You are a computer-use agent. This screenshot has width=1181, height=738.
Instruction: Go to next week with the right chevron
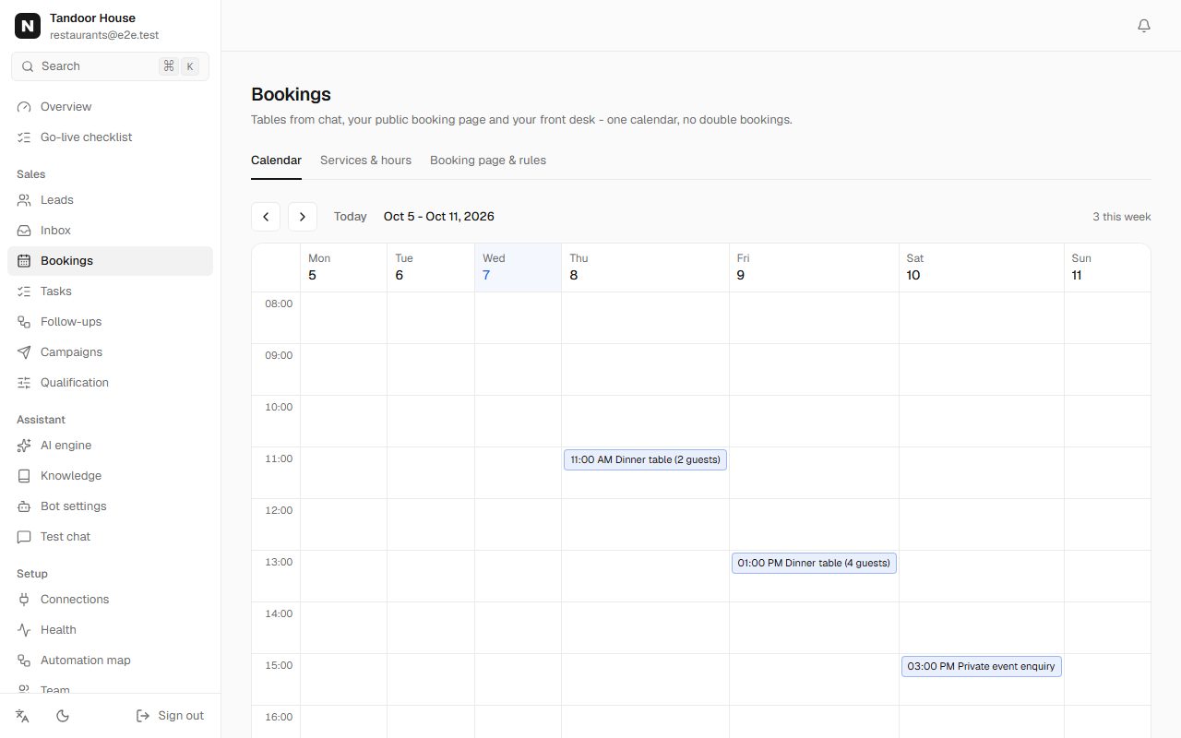point(303,217)
